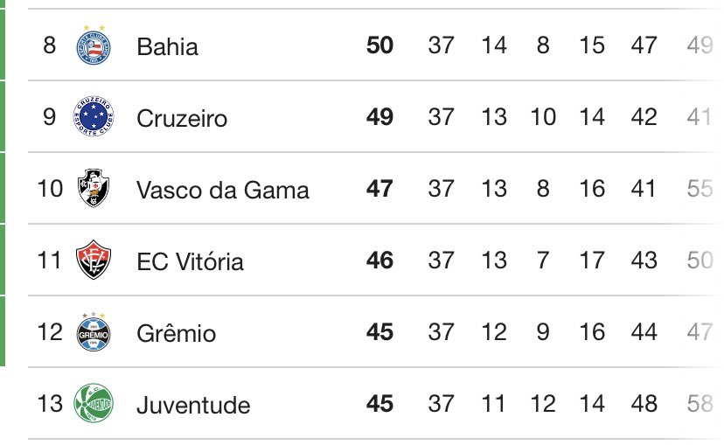
Task: Click the Juventude club crest
Action: [94, 404]
